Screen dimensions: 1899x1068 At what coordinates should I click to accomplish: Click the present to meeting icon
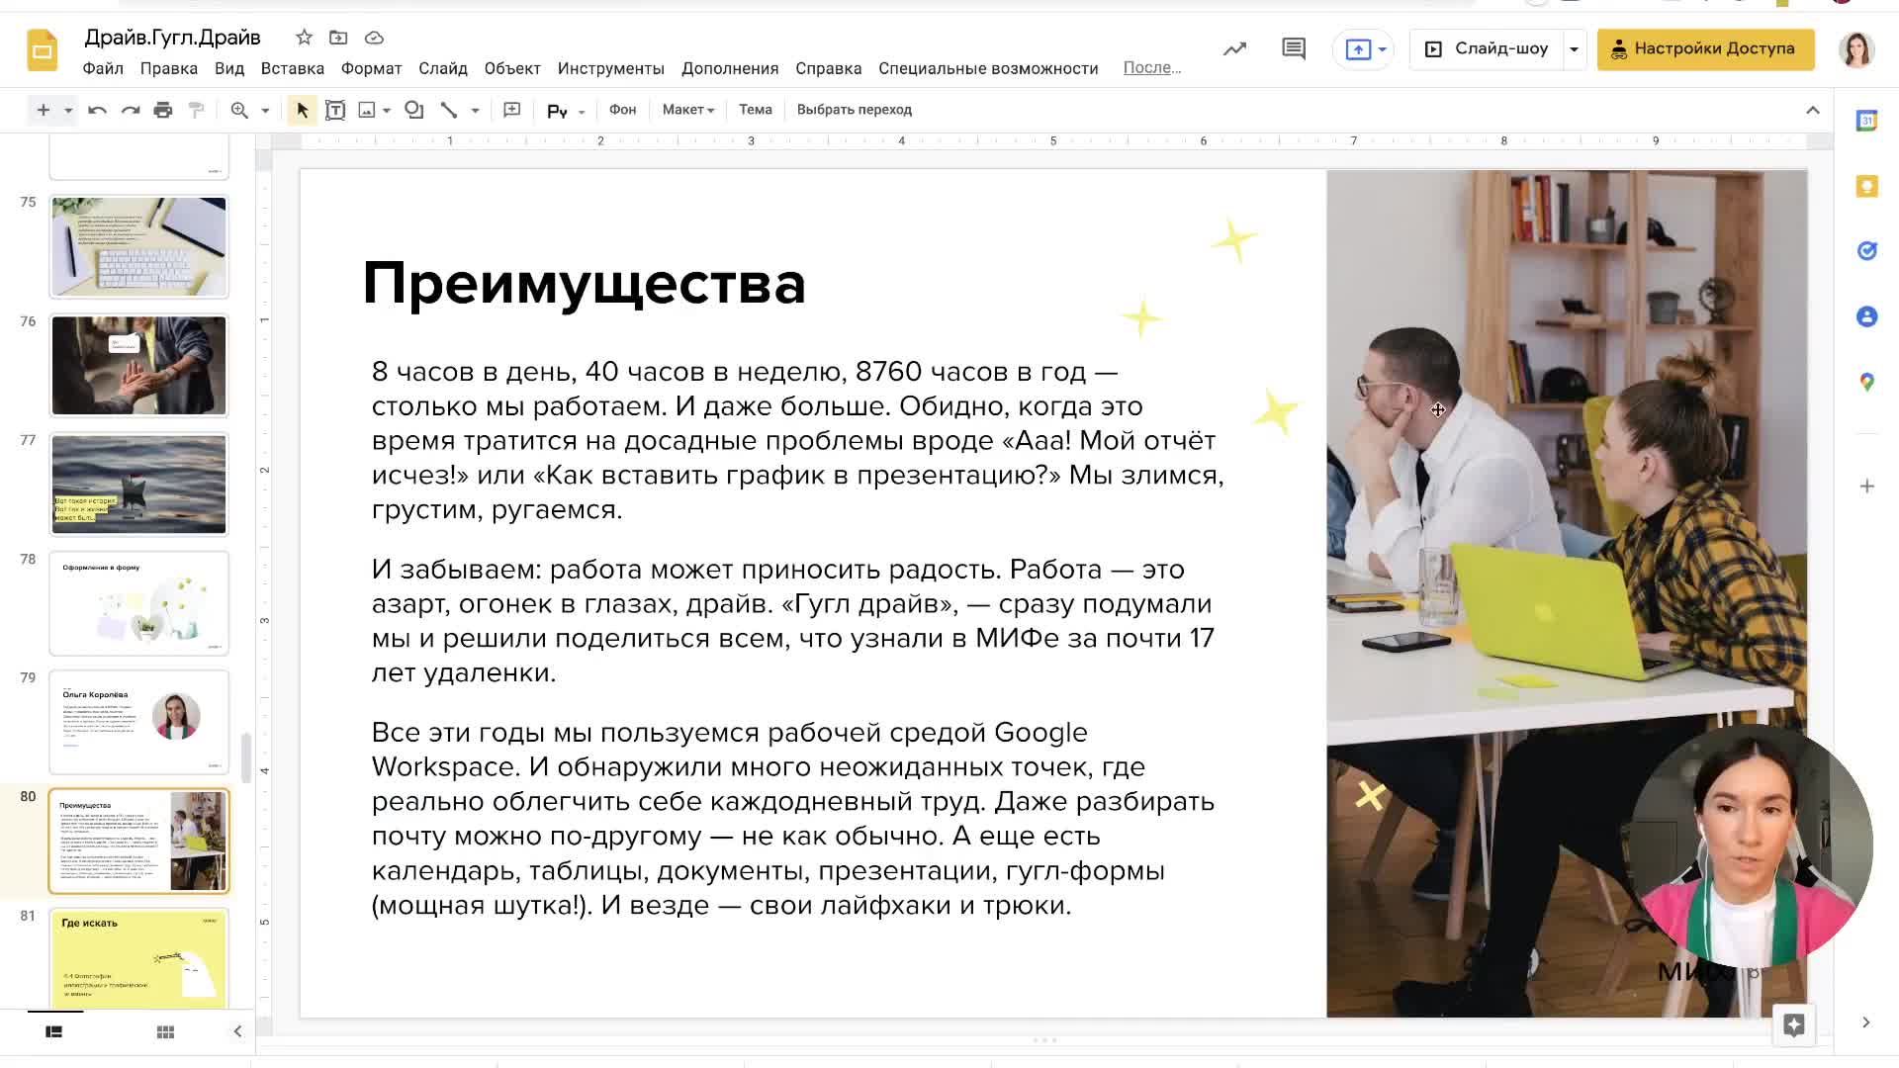coord(1358,48)
